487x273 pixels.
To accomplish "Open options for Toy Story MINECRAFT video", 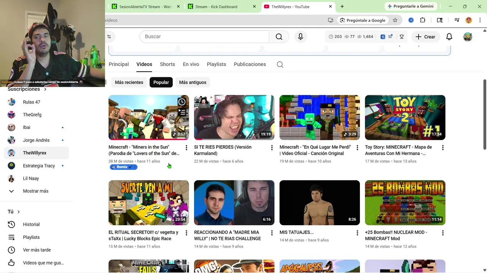I will click(443, 147).
